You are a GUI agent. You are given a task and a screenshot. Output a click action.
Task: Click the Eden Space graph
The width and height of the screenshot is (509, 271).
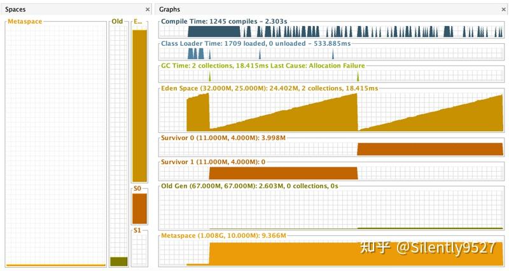click(x=331, y=112)
